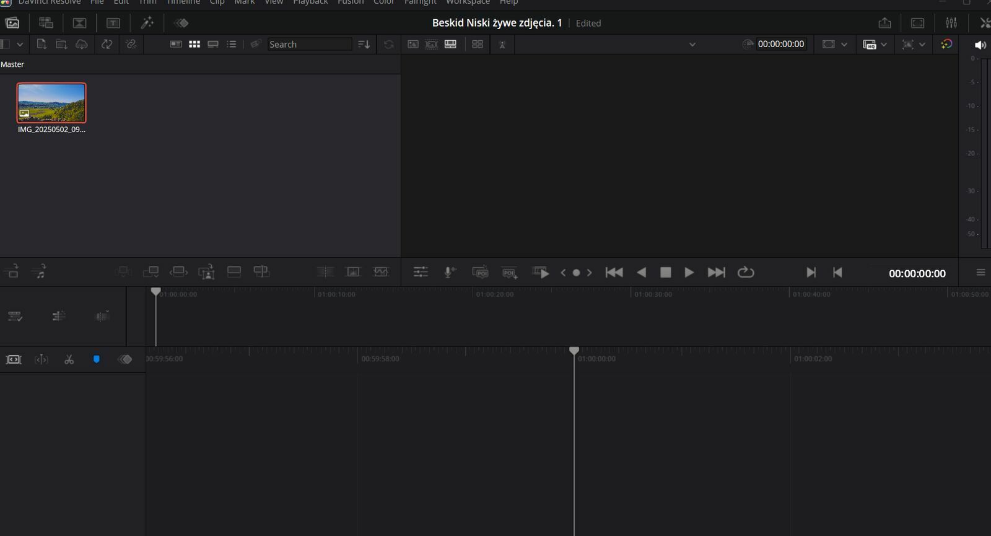Open the audio mixer sliders icon
The width and height of the screenshot is (991, 536).
951,23
